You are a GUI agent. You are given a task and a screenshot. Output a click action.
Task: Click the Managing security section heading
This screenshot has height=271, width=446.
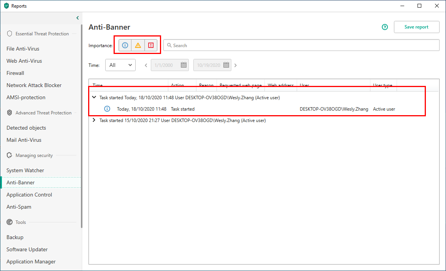tap(34, 155)
